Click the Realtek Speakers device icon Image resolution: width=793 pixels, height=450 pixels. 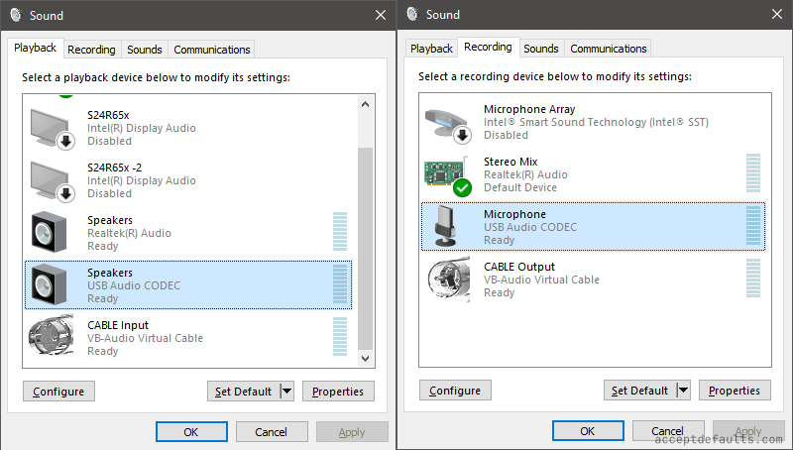click(x=52, y=233)
